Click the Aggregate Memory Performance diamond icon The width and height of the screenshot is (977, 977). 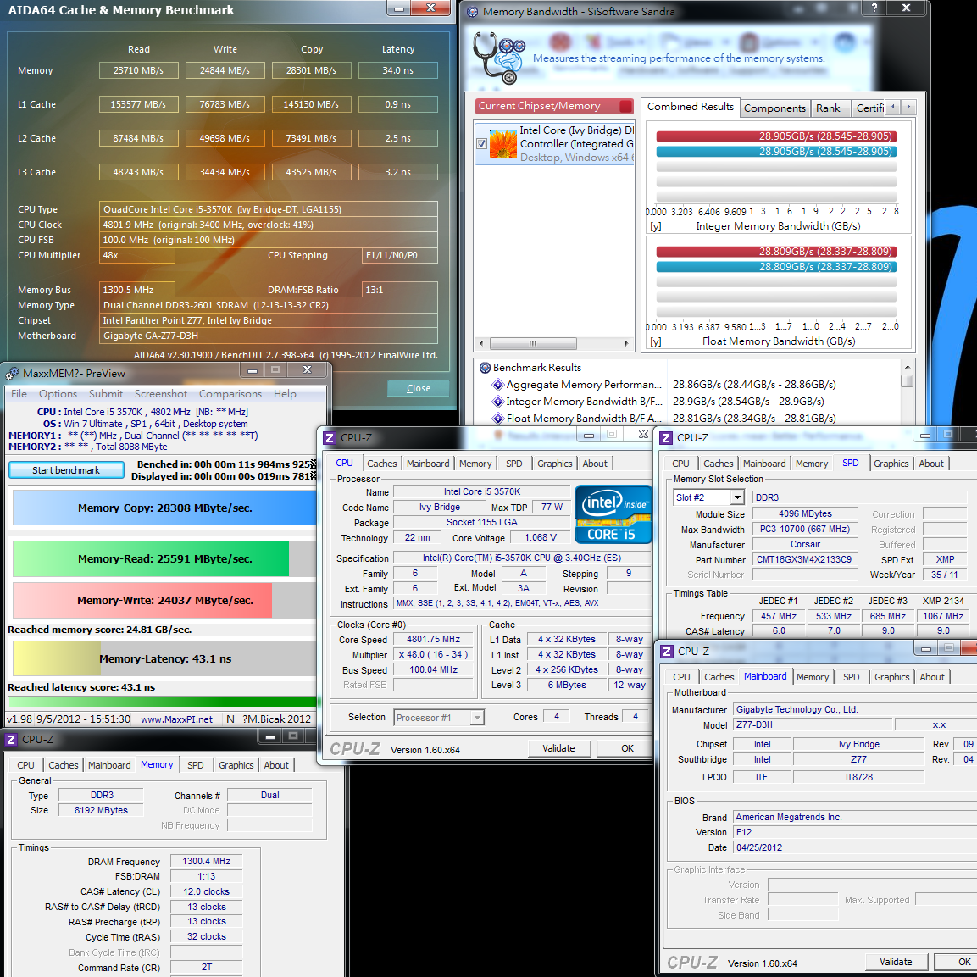[498, 385]
